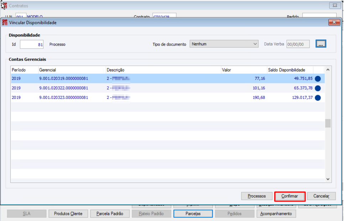Click the Gerencial column header

click(72, 70)
